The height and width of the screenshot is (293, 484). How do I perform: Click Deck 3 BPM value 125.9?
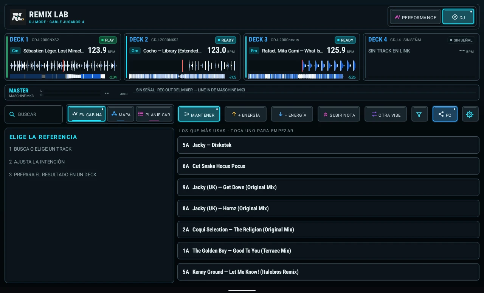tap(336, 50)
